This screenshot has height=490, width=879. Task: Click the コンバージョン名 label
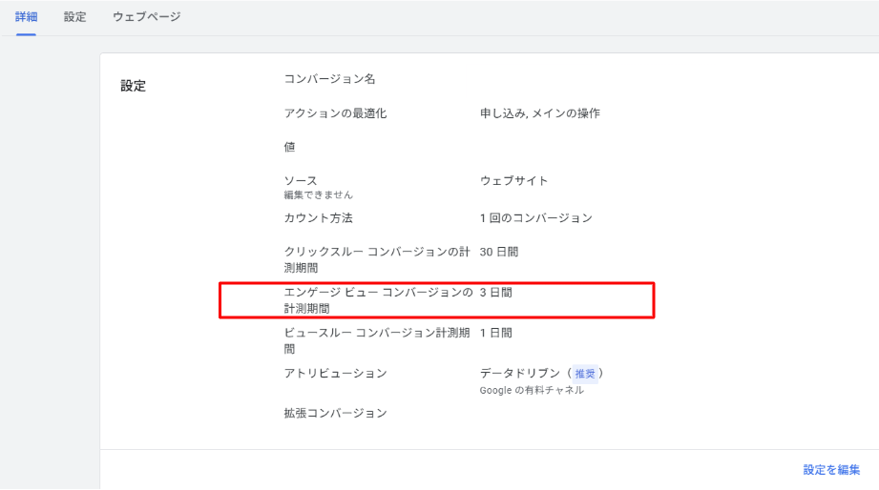[329, 79]
